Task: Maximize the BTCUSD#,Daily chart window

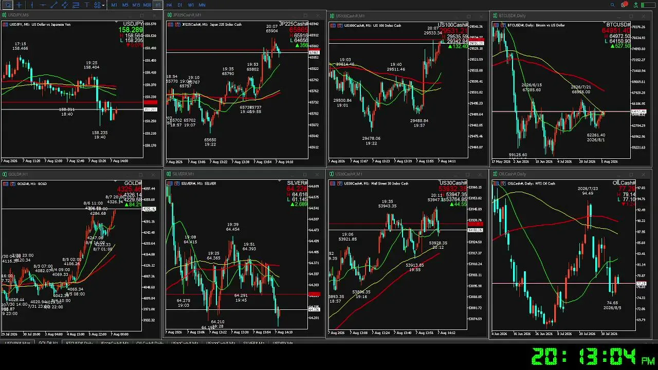Action: click(631, 16)
